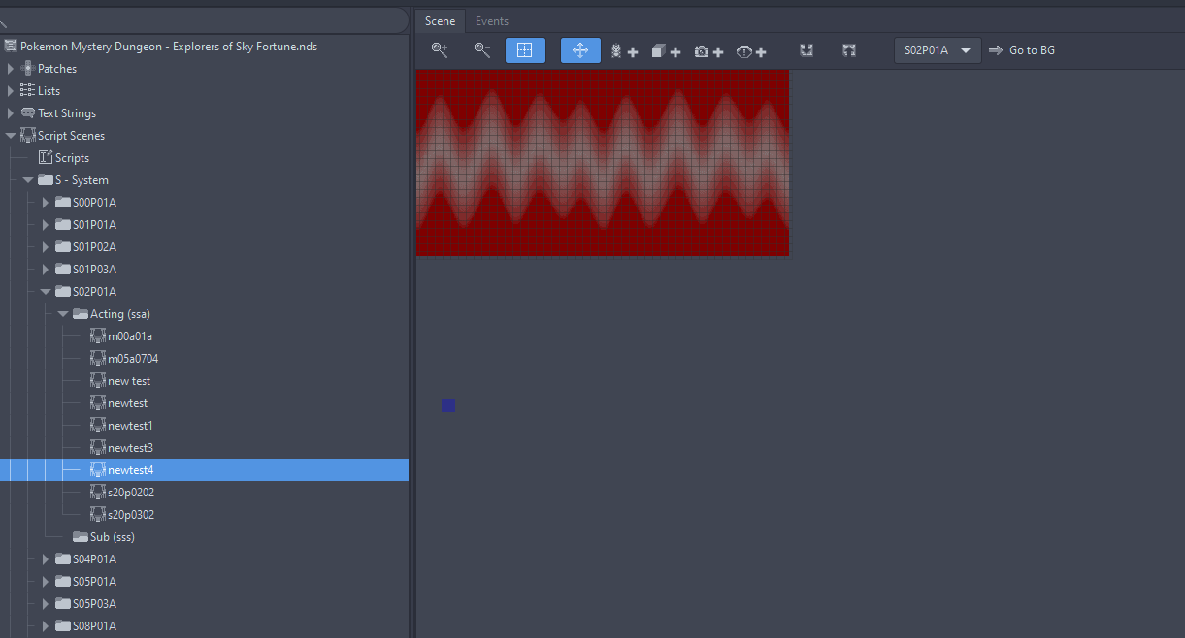Image resolution: width=1185 pixels, height=638 pixels.
Task: Click the add trigger event icon
Action: coord(751,51)
